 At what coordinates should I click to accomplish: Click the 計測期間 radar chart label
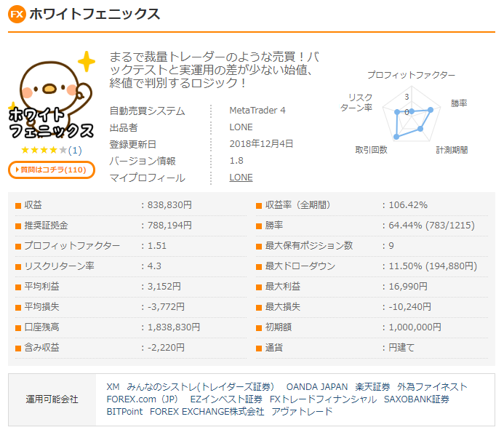click(452, 150)
